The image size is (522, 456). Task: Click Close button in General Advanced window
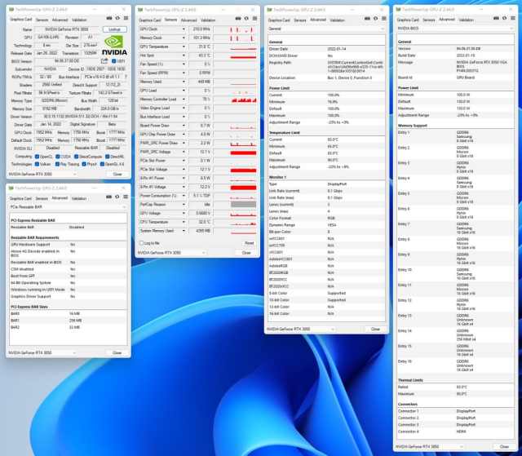(x=375, y=330)
